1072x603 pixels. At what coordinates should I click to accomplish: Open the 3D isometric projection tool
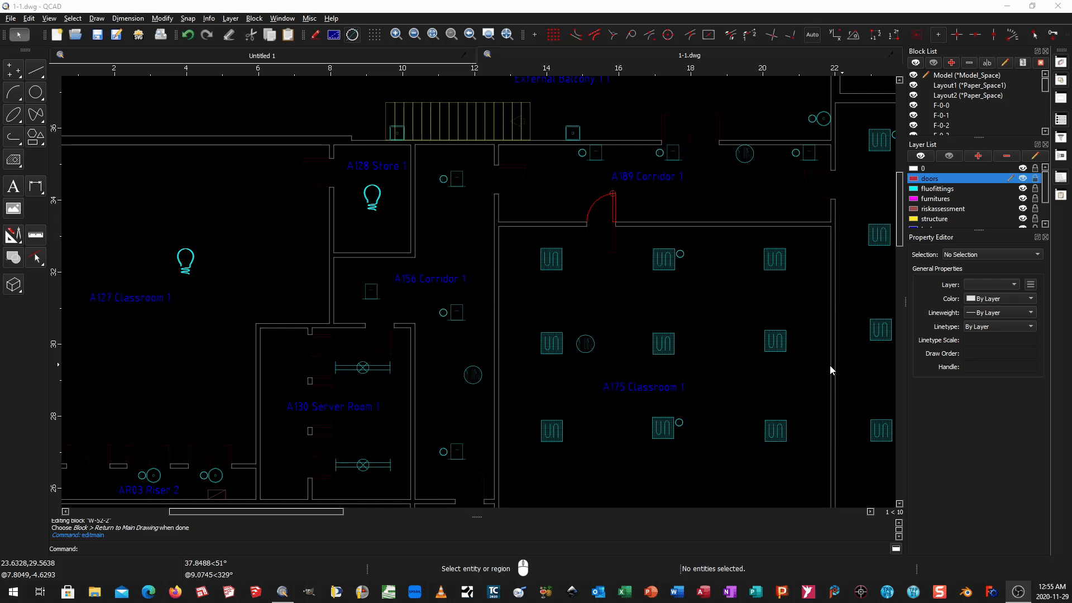(x=13, y=285)
